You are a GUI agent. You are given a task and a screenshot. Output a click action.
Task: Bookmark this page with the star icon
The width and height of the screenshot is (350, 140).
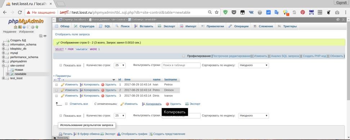click(216, 13)
